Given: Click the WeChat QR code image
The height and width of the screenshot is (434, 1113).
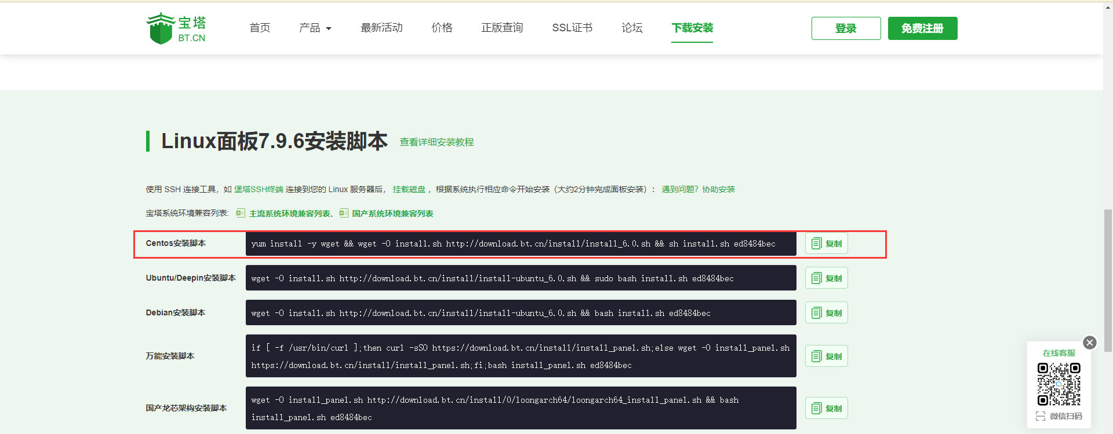Looking at the screenshot, I should 1059,384.
